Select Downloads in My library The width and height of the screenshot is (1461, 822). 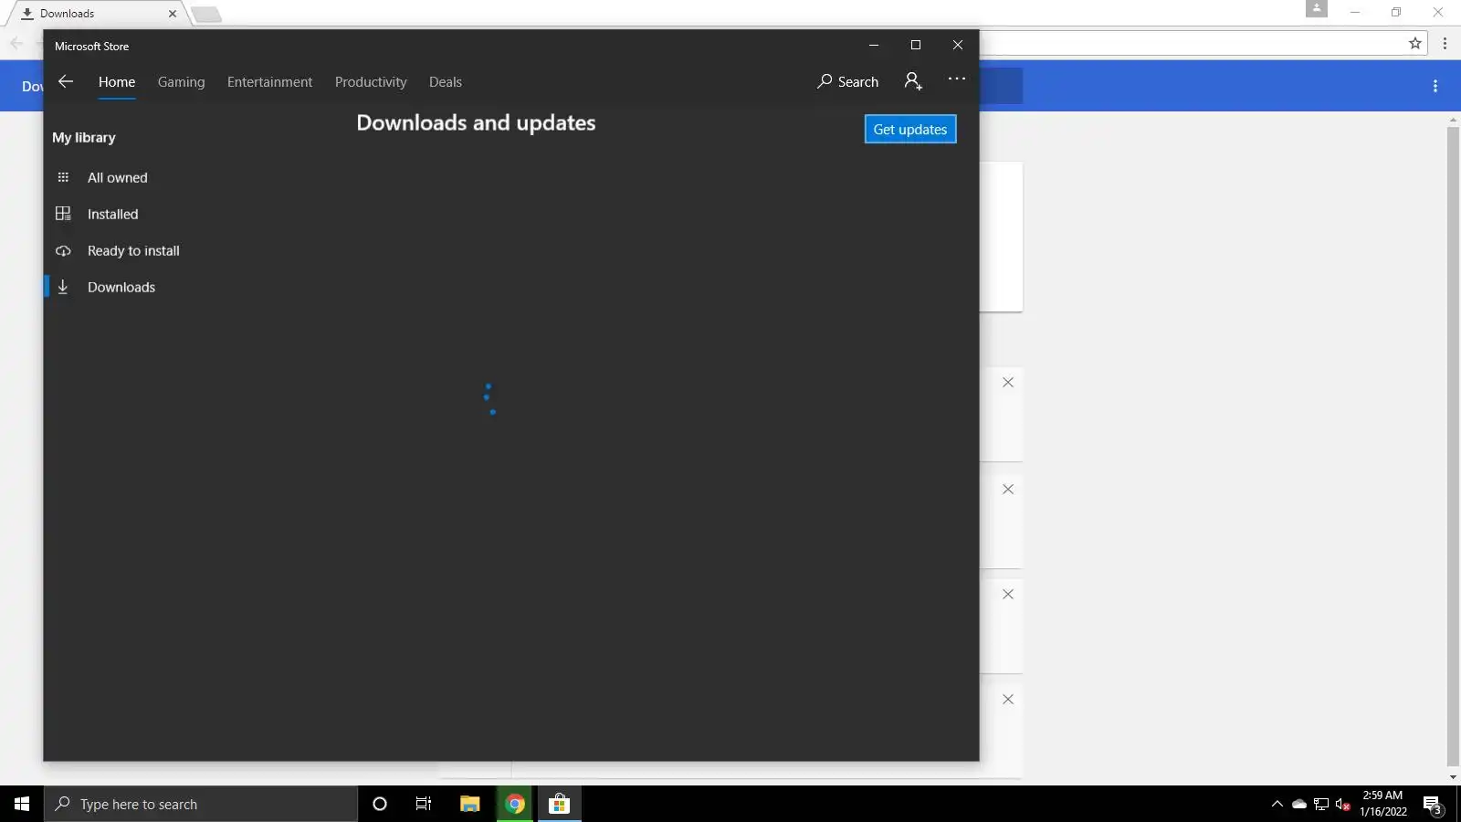click(x=121, y=288)
